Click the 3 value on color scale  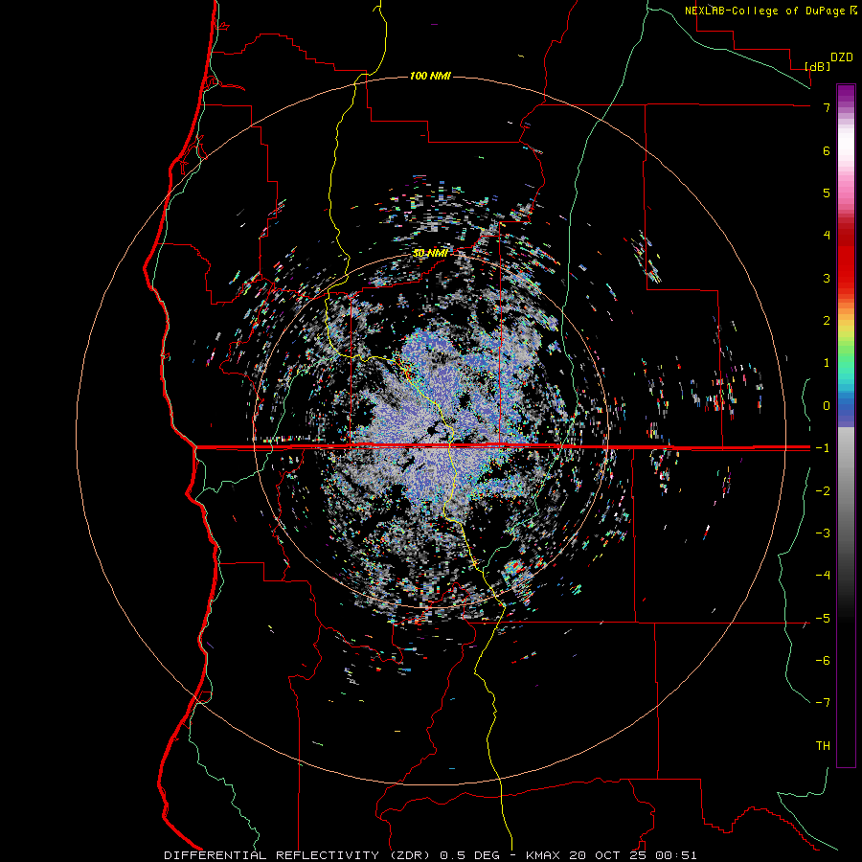point(827,278)
